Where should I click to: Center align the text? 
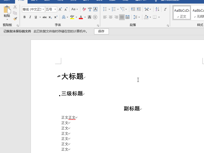click(x=111, y=17)
